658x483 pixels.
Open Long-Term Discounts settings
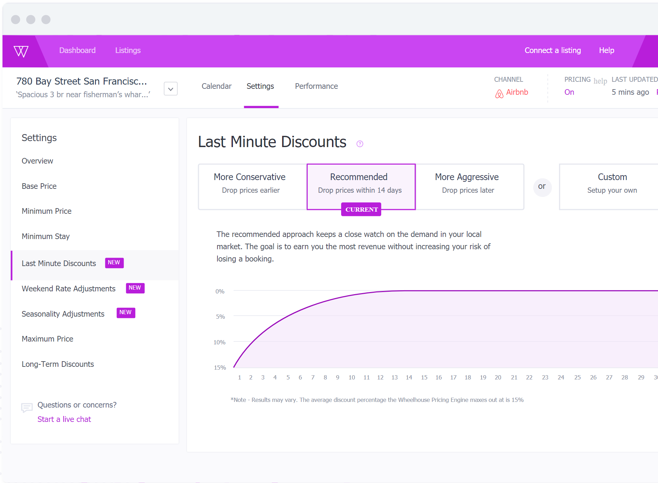[58, 364]
